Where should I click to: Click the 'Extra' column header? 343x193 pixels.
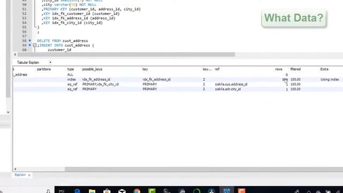point(324,69)
